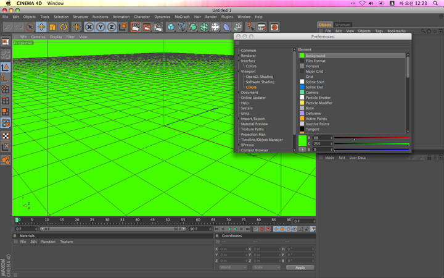The image size is (444, 278).
Task: Render to Picture Viewer icon
Action: [x=147, y=27]
